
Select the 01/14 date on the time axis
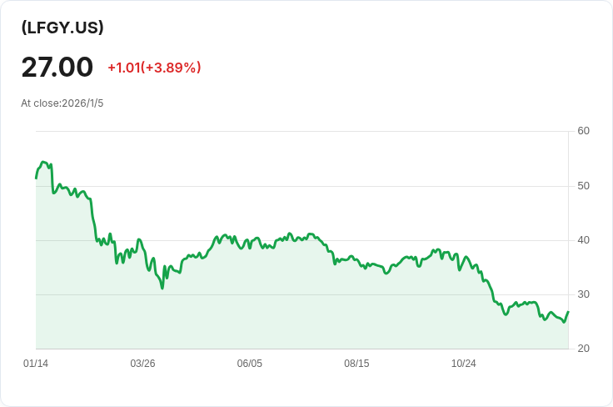coord(36,364)
